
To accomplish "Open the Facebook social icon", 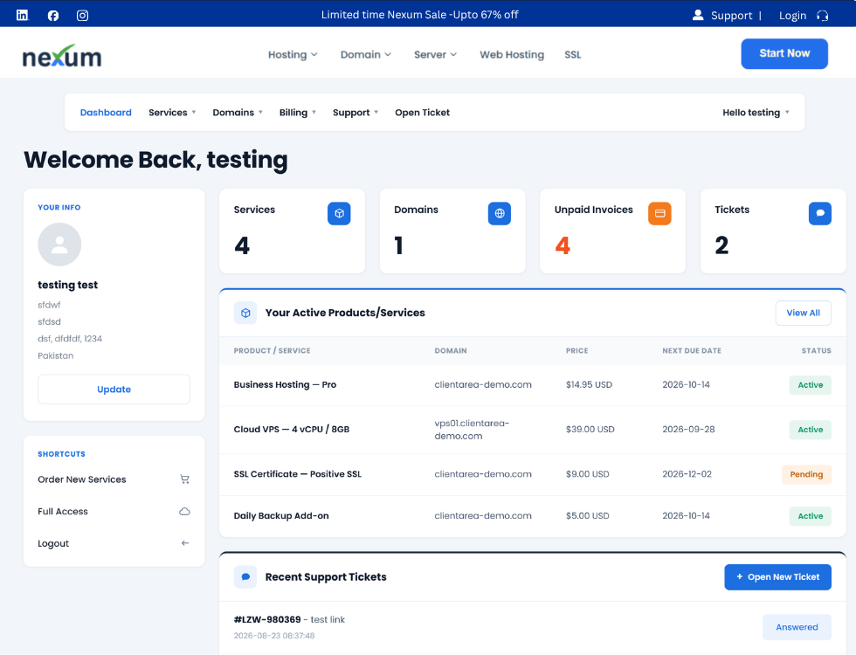I will [53, 16].
